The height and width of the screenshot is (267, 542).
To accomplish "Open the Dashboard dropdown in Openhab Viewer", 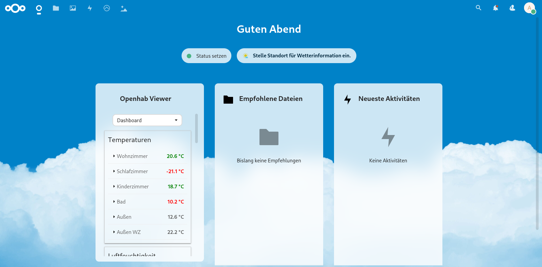I will tap(147, 120).
